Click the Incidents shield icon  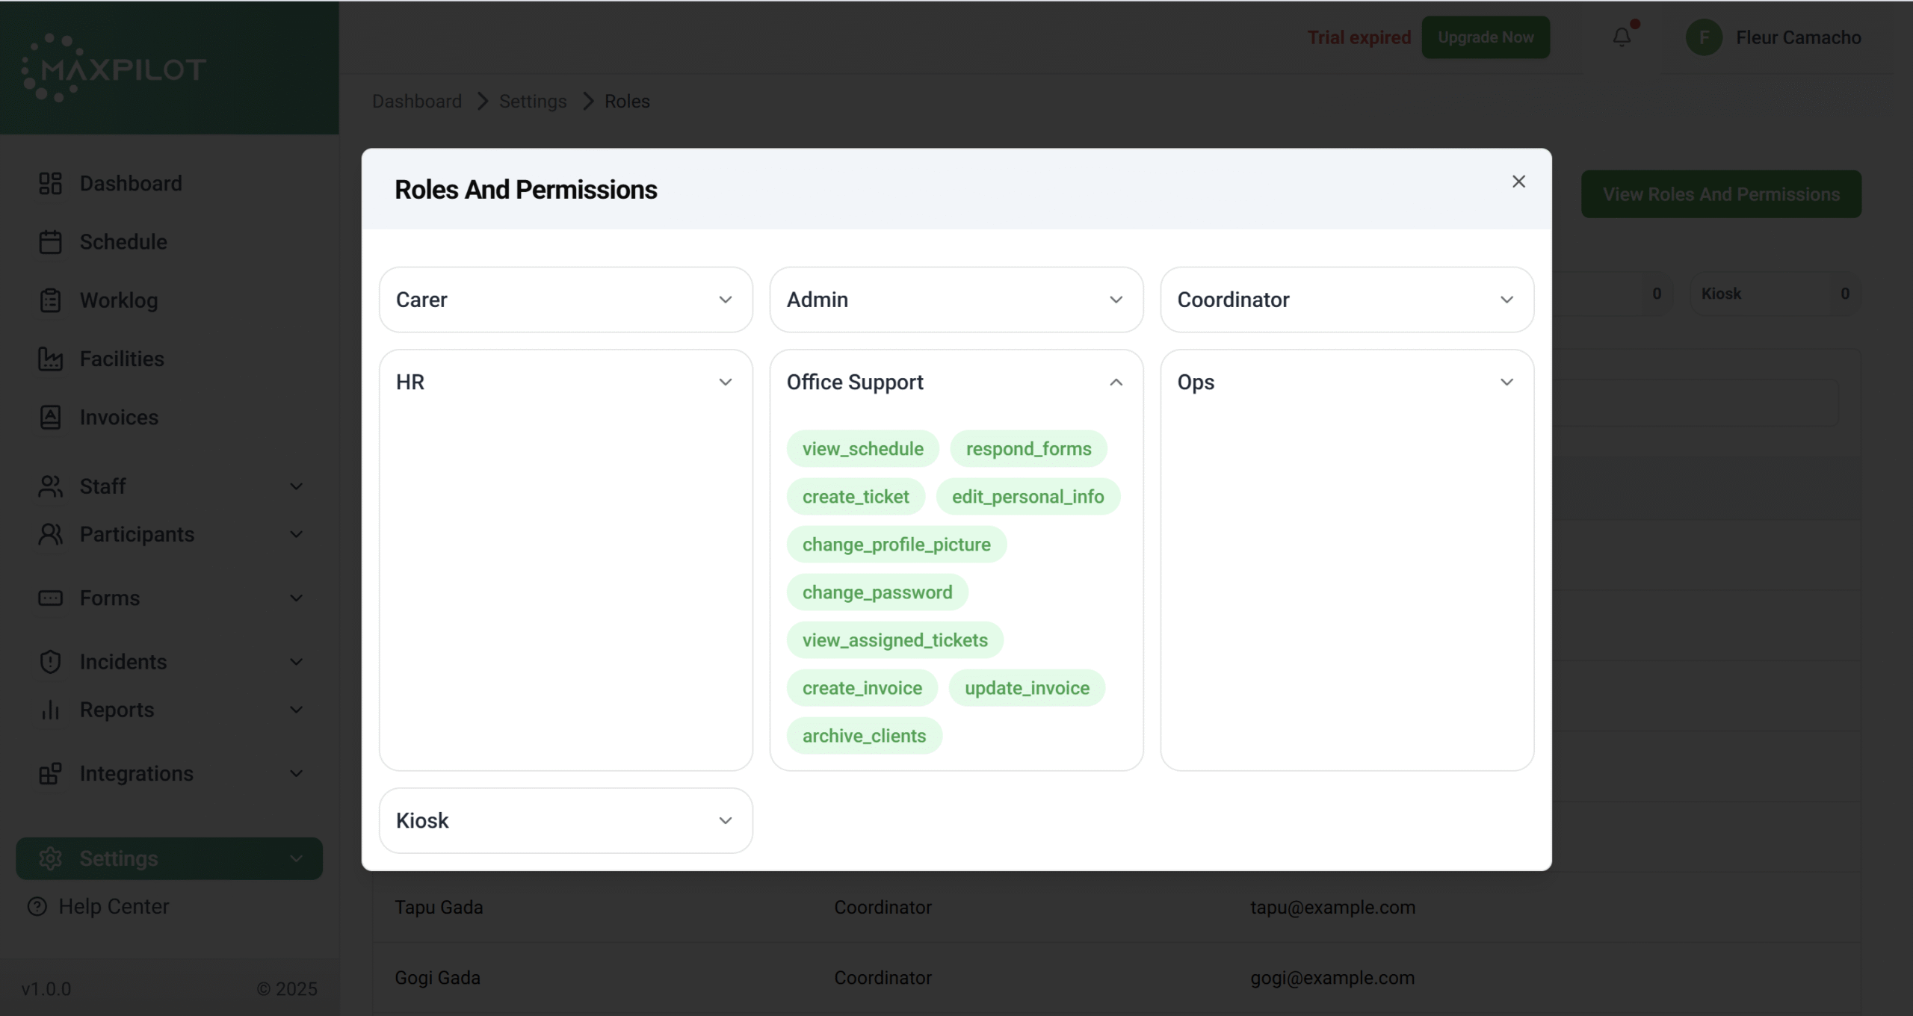(x=50, y=662)
